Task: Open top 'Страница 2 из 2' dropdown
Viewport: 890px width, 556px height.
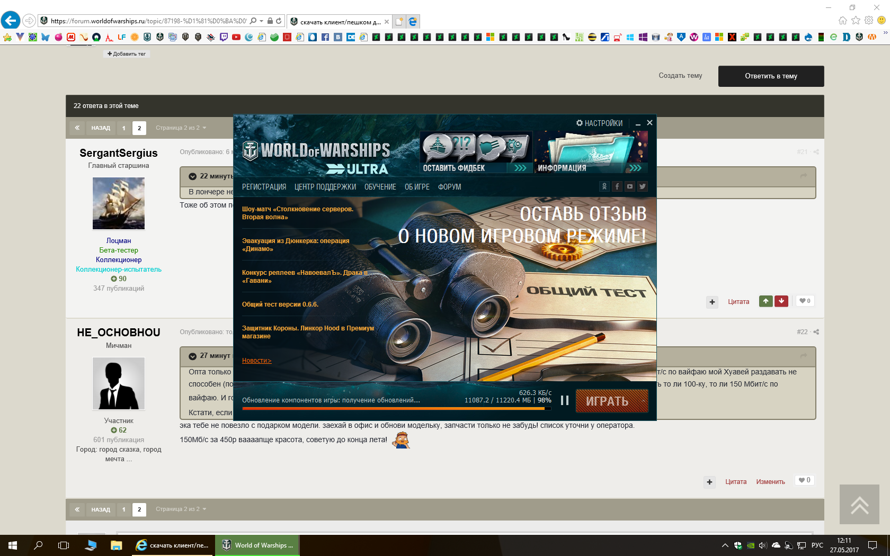Action: 181,128
